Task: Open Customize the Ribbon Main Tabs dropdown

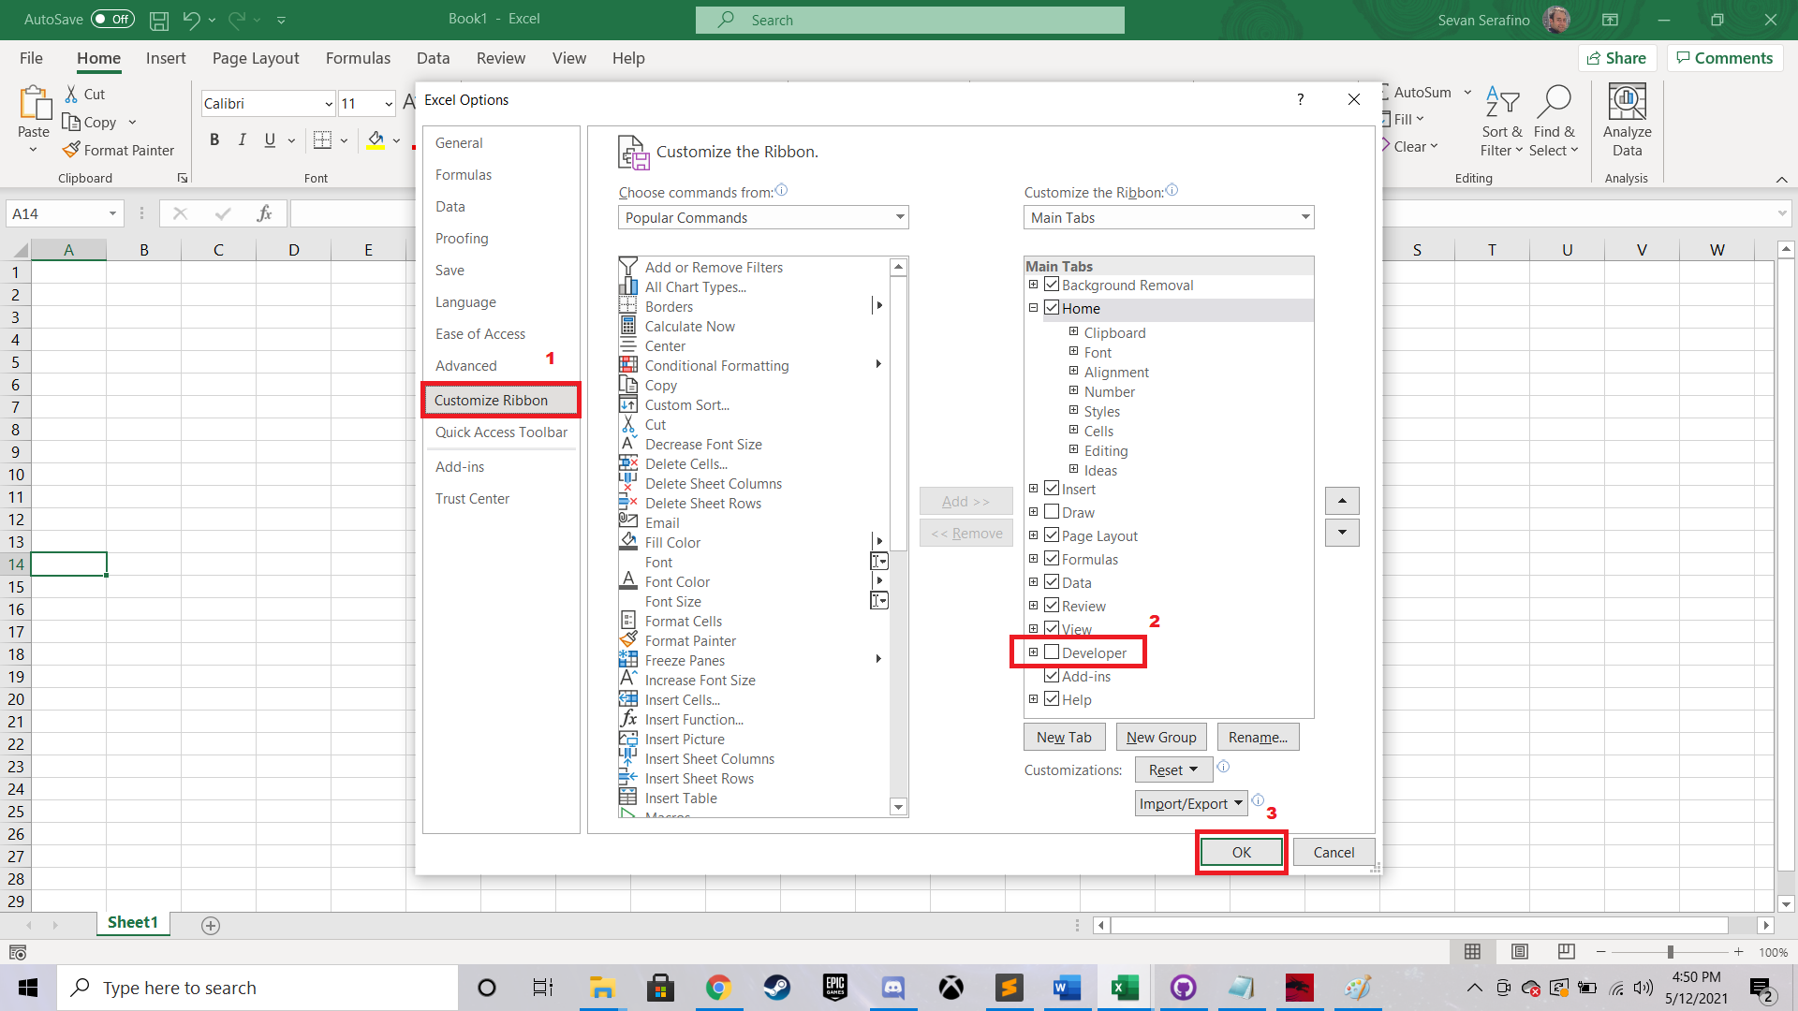Action: pyautogui.click(x=1169, y=217)
